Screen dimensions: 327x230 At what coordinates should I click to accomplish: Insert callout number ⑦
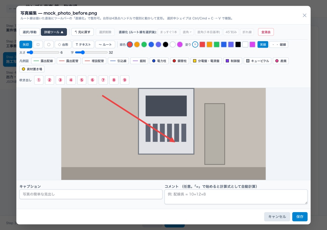point(103,80)
